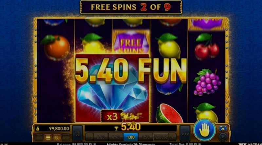Screen dimensions: 262x145
Task: Click the 99,800.00 balance field
Action: tap(52, 128)
